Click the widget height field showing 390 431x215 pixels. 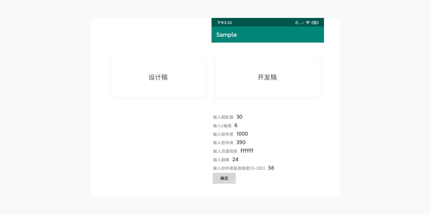(x=241, y=142)
